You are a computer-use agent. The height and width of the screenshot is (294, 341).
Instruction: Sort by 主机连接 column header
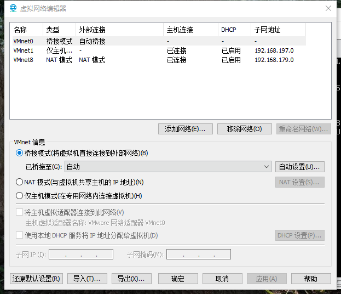[x=190, y=30]
